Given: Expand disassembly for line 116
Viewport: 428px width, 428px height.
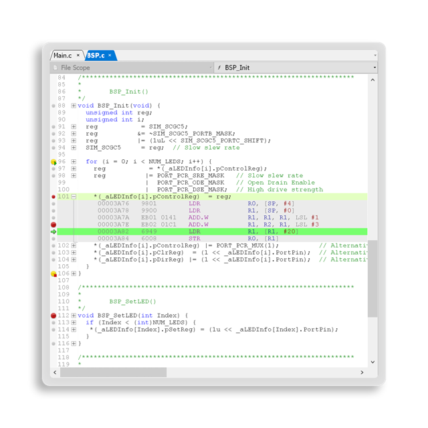Looking at the screenshot, I should click(74, 343).
